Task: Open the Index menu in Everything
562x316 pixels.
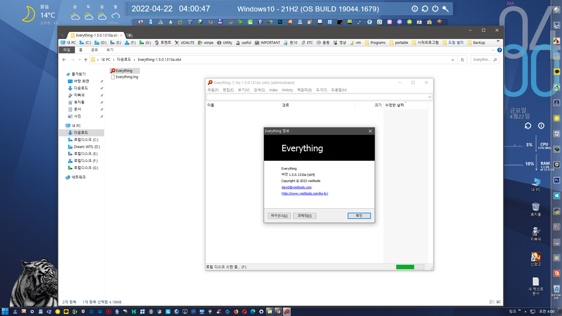Action: (273, 90)
